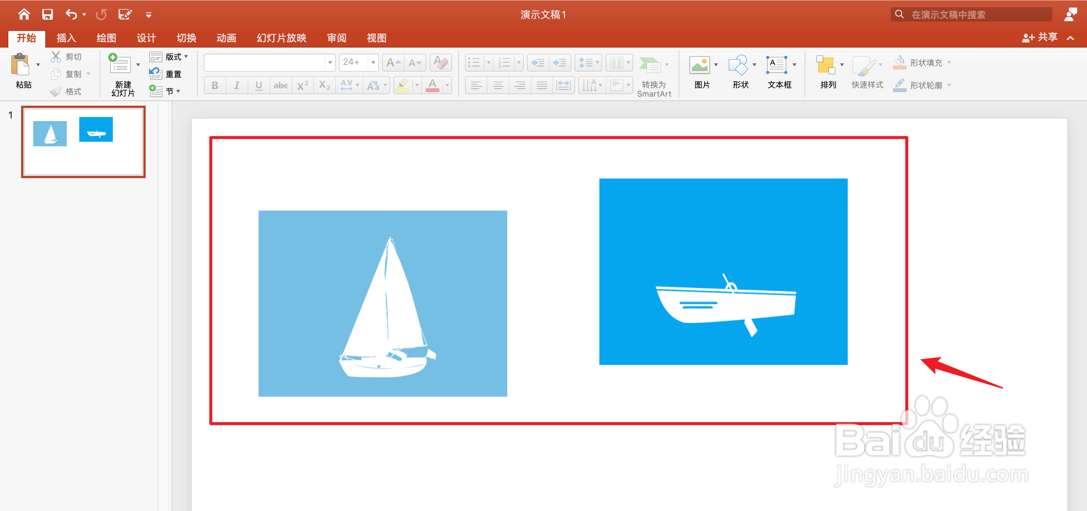Switch to the Design (设计) tab
The image size is (1087, 511).
[146, 38]
